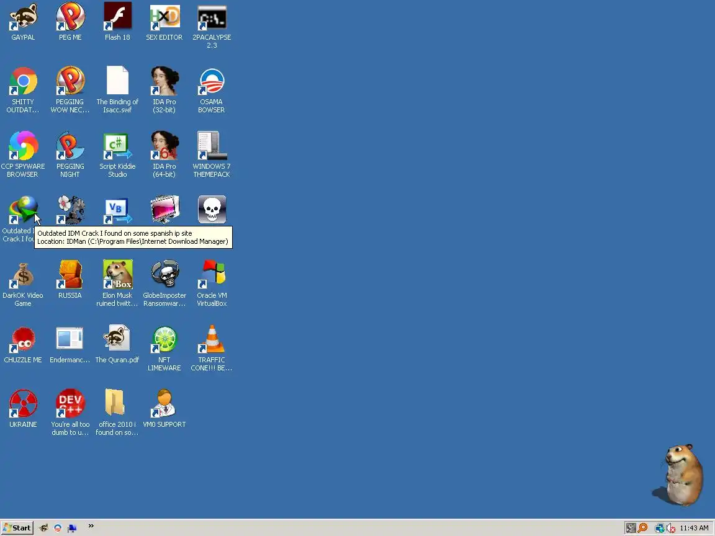Screen dimensions: 715x536
Task: Select the Outdated IDM Crack globe icon
Action: pos(23,210)
